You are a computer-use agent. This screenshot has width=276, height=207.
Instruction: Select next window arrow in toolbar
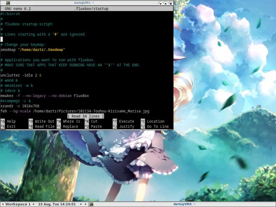(86, 204)
